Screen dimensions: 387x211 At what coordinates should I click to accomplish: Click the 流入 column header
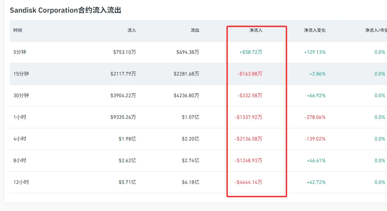132,30
